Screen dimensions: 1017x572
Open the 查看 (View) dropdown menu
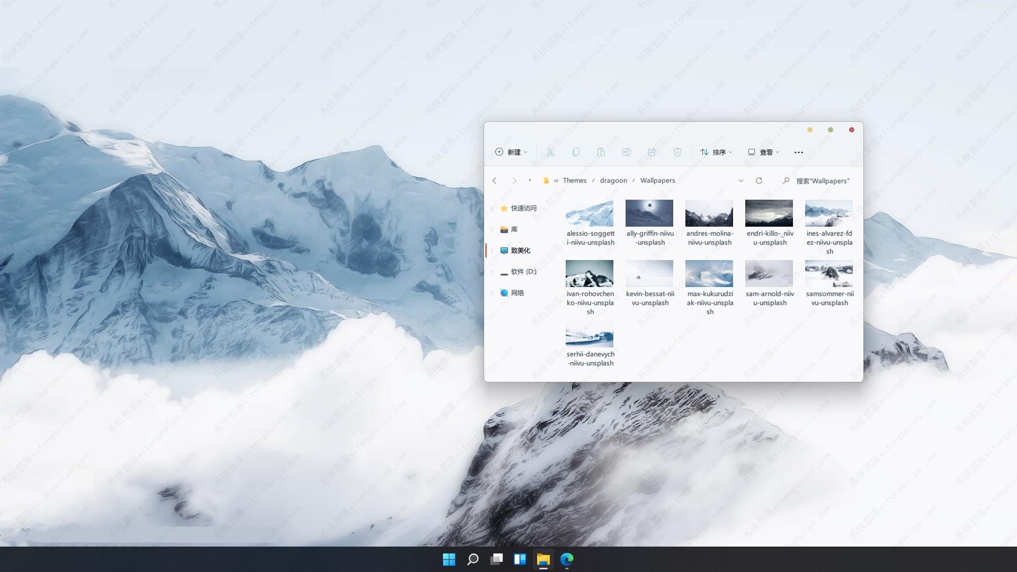pos(763,152)
